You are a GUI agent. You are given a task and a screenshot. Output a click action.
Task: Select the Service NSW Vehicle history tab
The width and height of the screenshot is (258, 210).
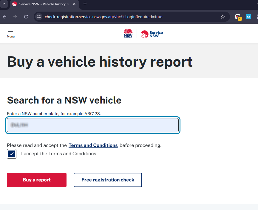(x=42, y=4)
